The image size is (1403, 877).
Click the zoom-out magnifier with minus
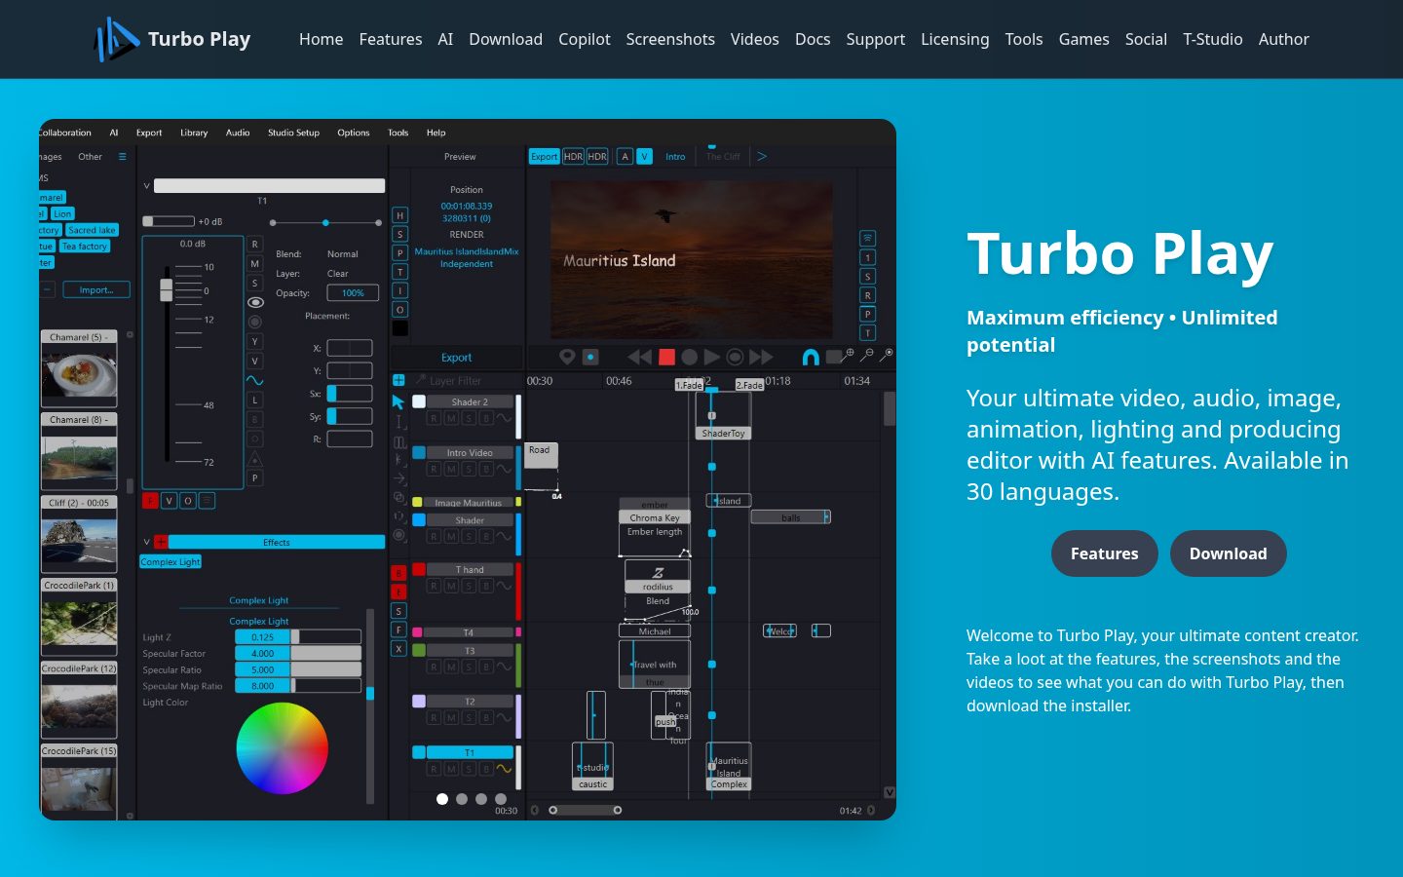(866, 356)
